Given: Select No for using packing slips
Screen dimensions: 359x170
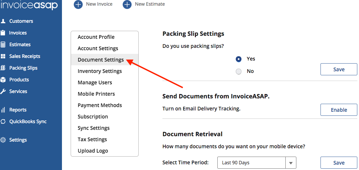Looking at the screenshot, I should 238,71.
